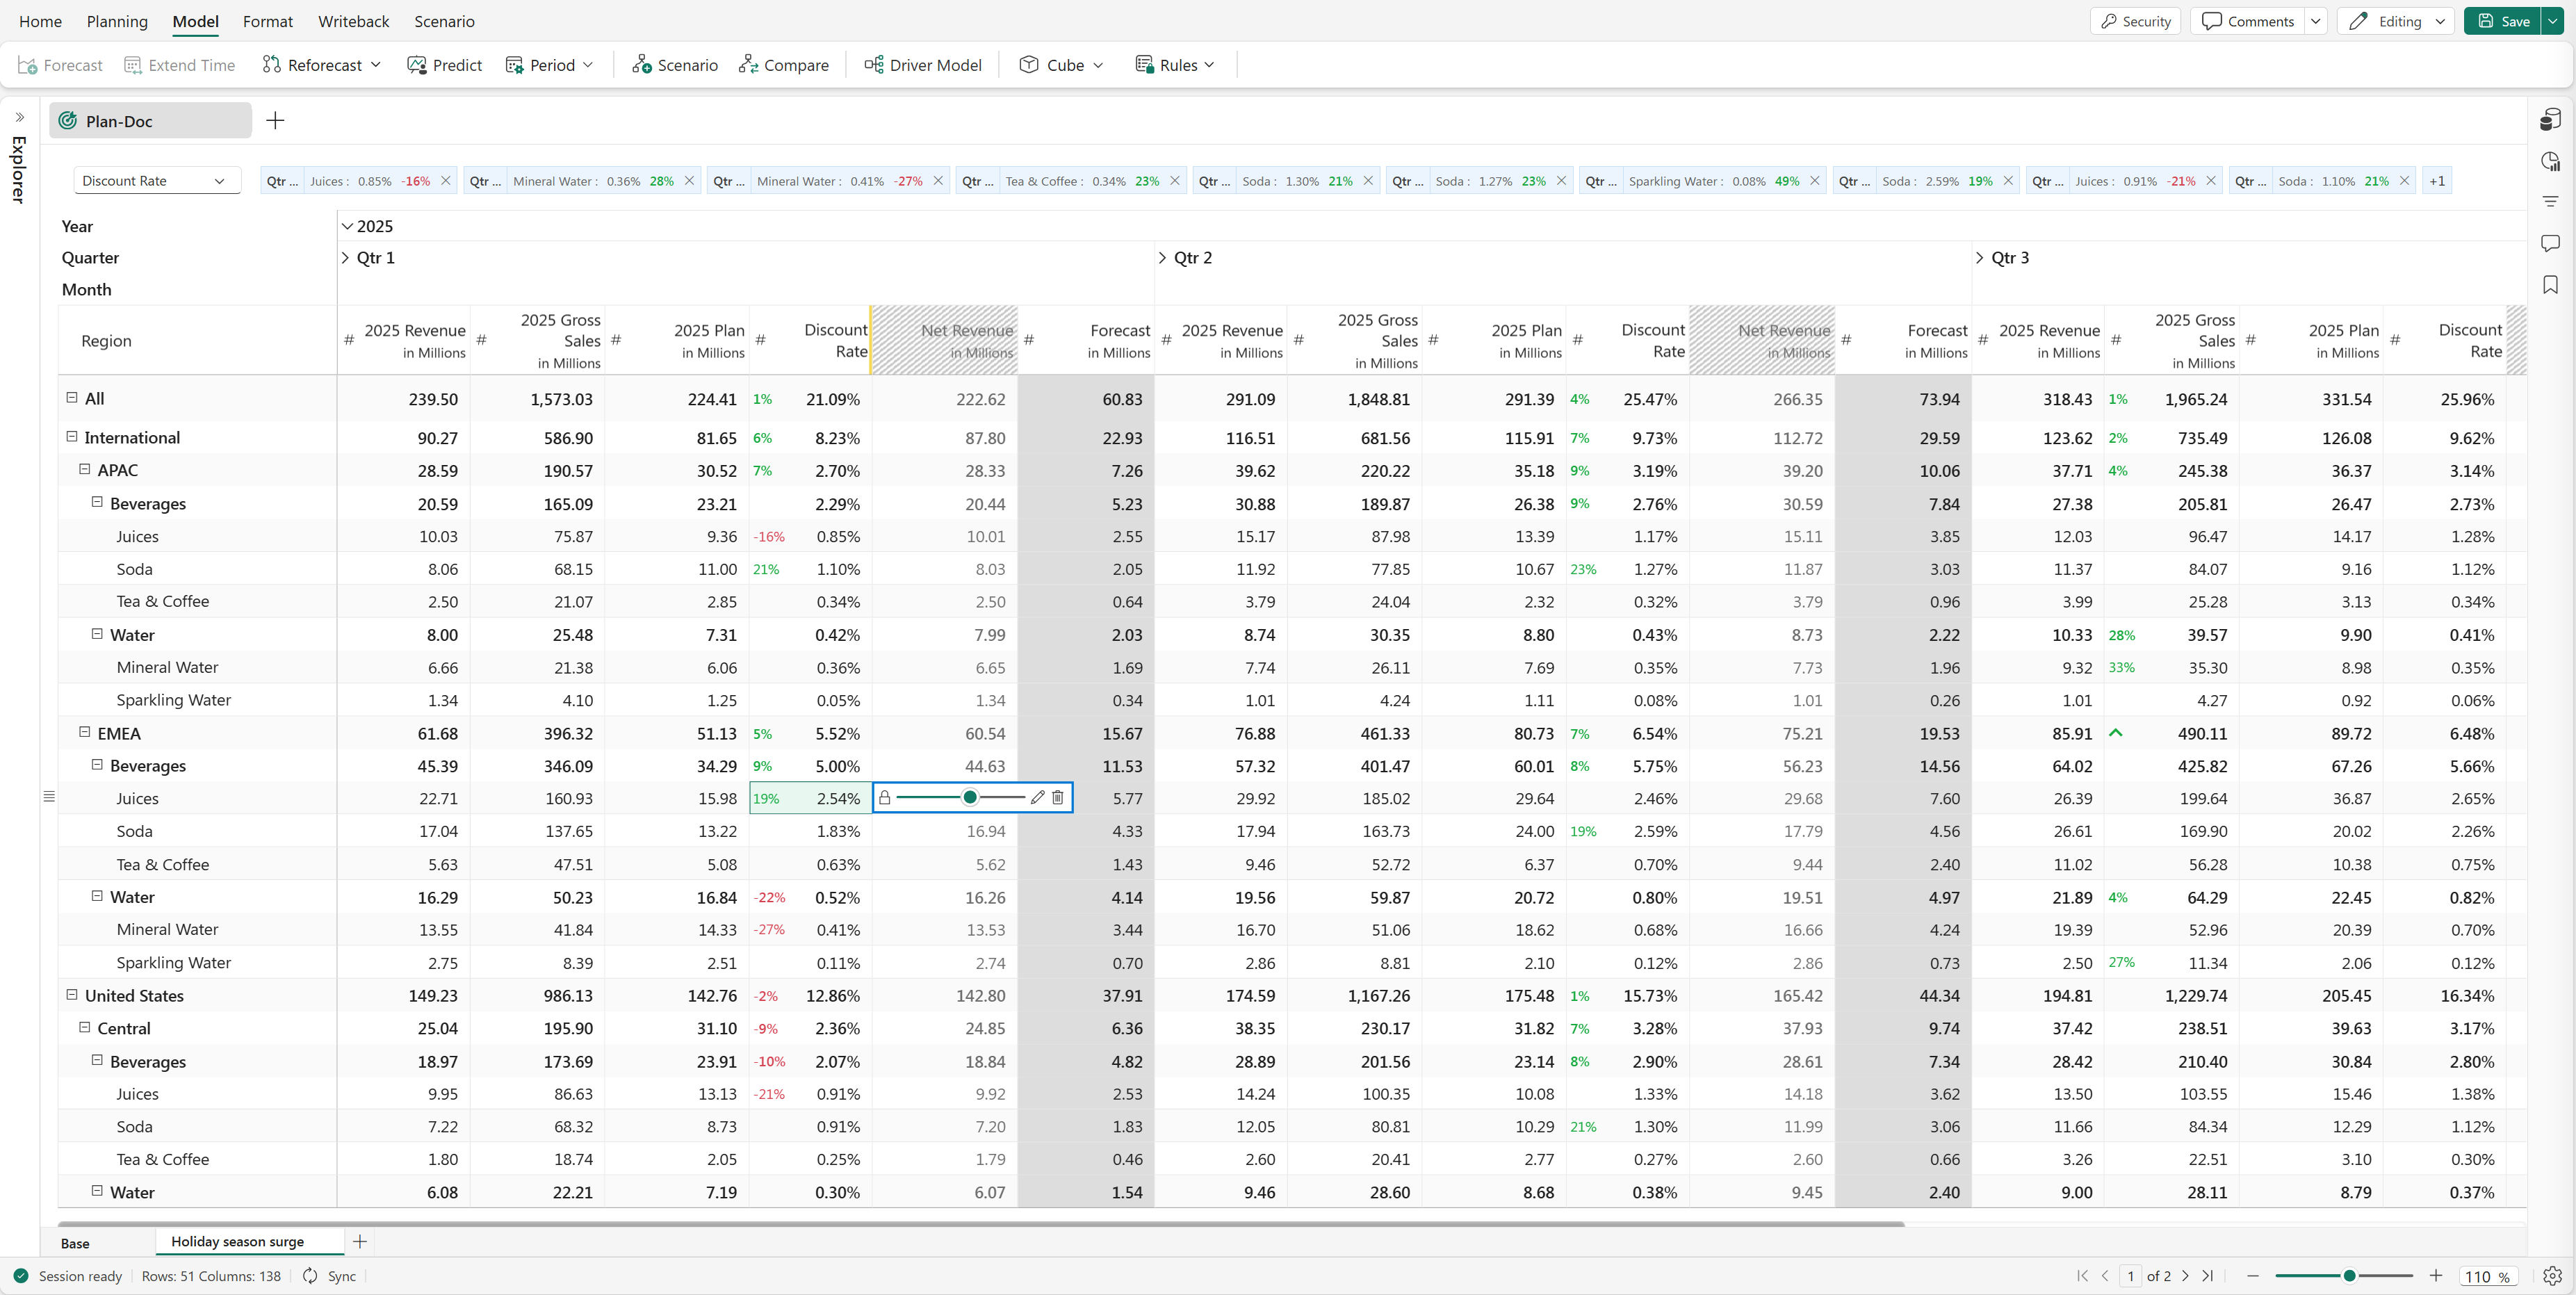Screen dimensions: 2576x1295
Task: Open the bookmark panel in the right sidebar
Action: coord(2550,285)
